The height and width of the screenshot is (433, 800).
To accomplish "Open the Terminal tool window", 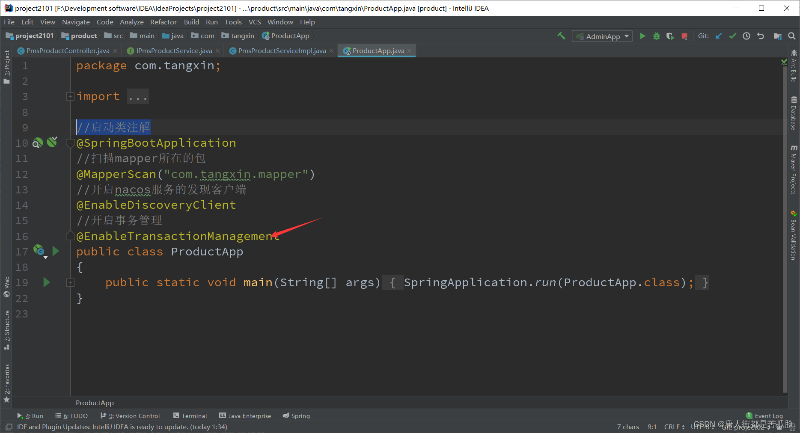I will click(190, 416).
